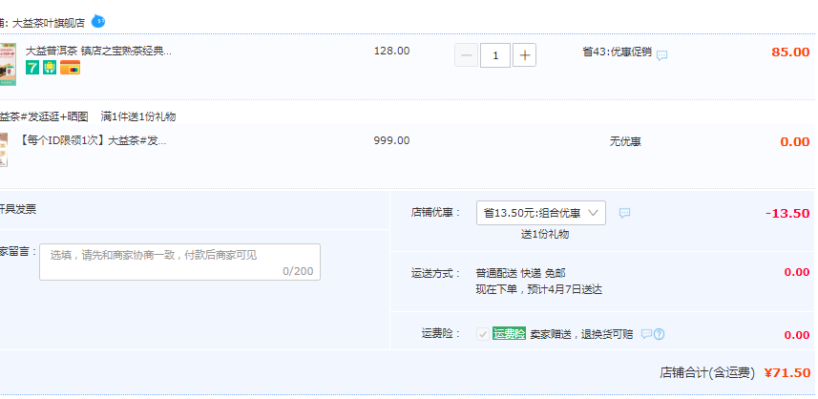
Task: Click the quantity input field showing 1
Action: click(x=495, y=55)
